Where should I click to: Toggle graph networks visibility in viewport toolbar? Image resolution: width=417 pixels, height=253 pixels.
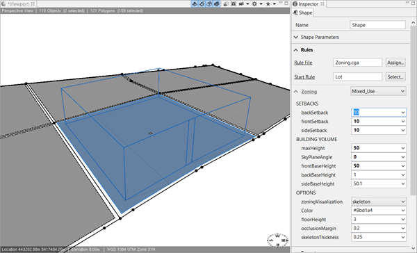click(202, 3)
